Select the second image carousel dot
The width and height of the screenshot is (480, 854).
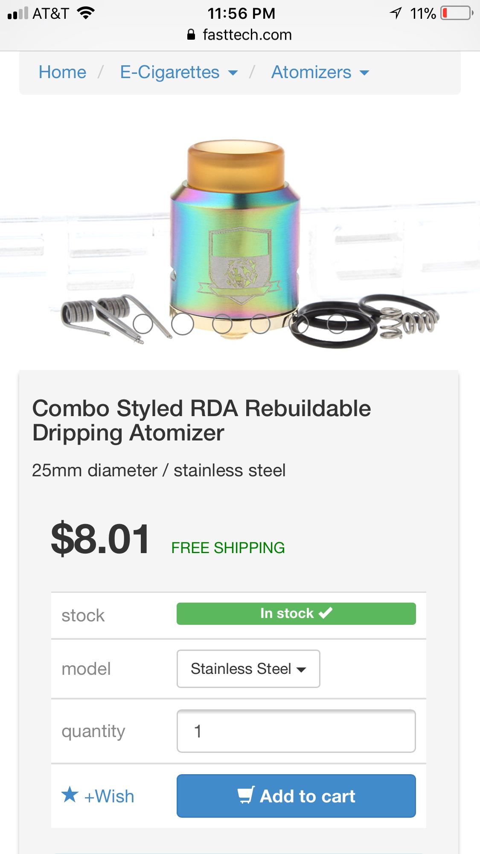click(x=183, y=324)
